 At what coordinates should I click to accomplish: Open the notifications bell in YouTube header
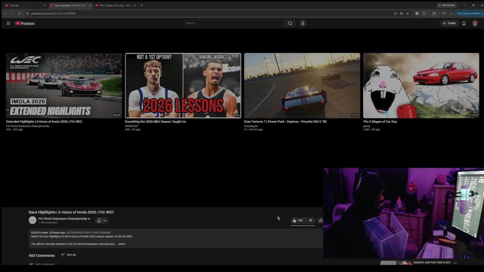464,23
